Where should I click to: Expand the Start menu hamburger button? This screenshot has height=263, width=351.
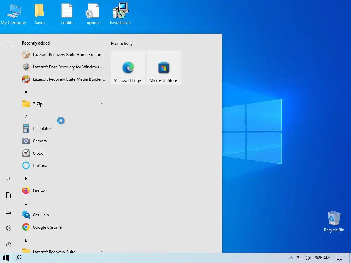[9, 43]
